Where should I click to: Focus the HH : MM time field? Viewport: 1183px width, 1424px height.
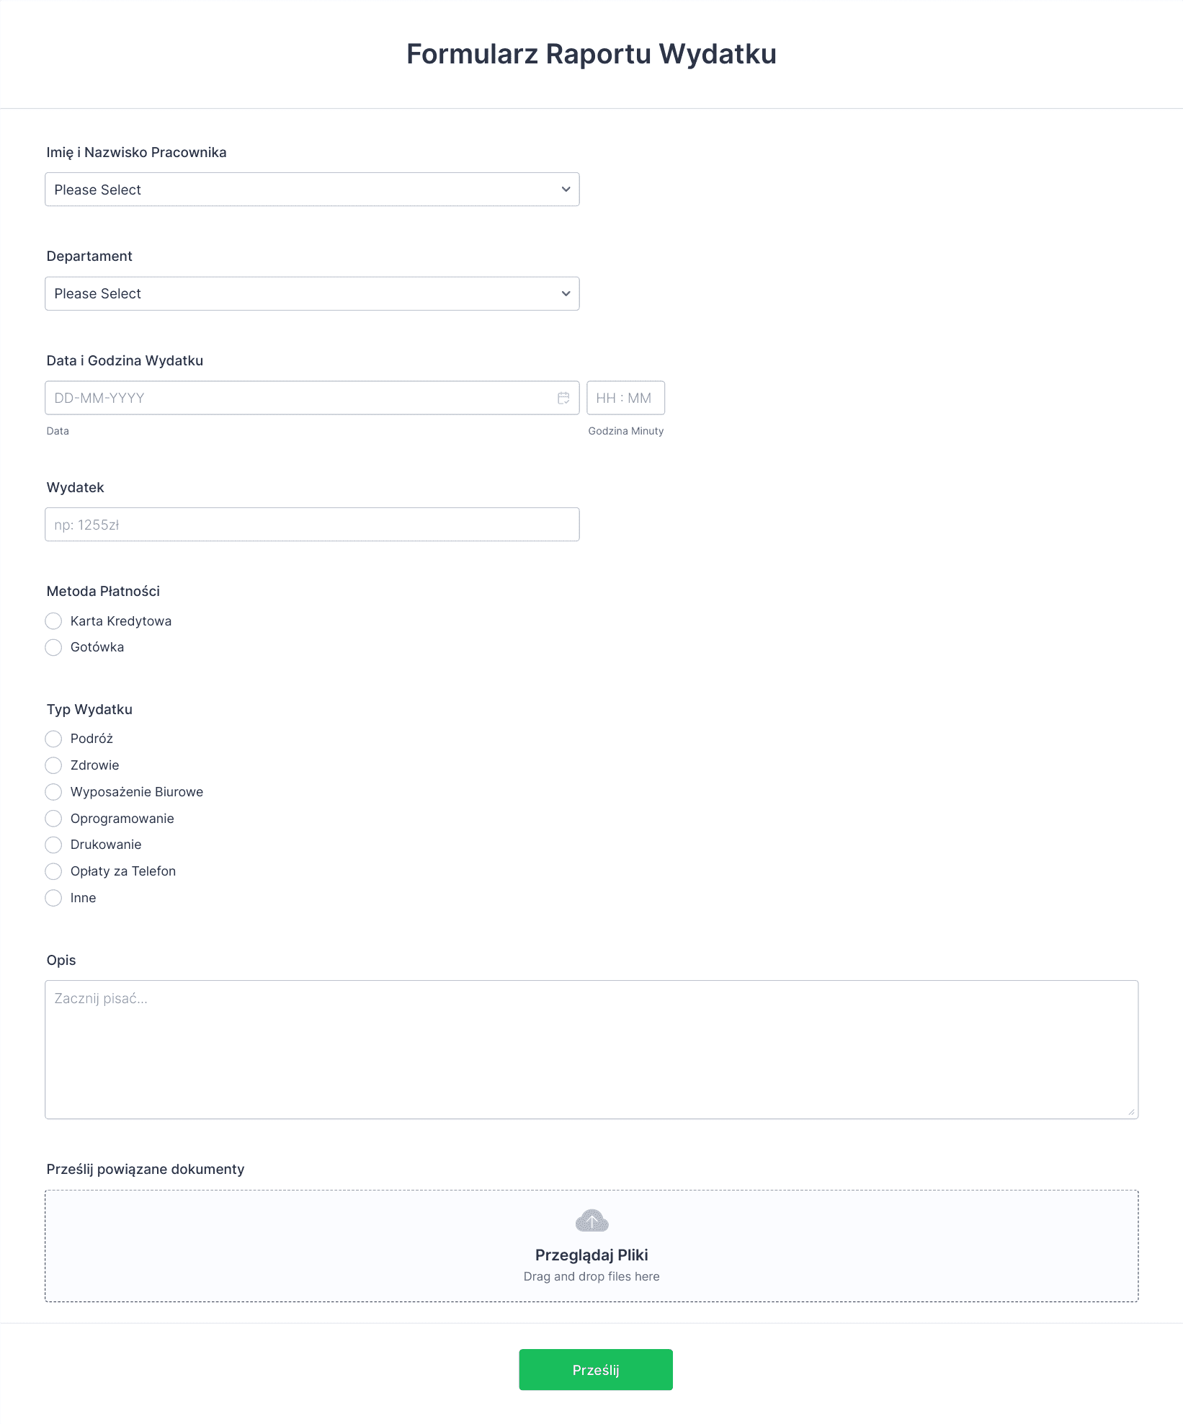[625, 398]
